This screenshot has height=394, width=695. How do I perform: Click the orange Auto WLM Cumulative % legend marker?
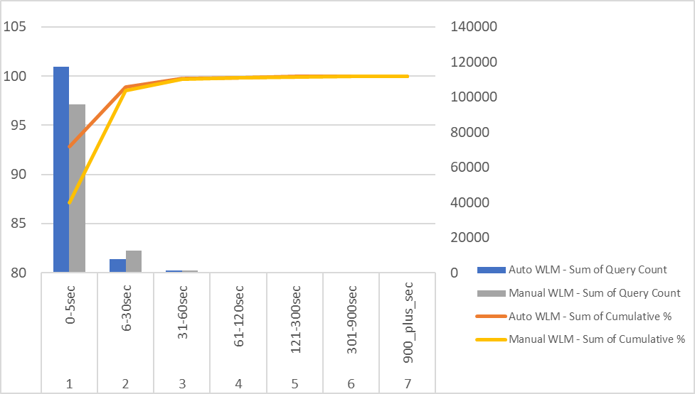point(492,317)
